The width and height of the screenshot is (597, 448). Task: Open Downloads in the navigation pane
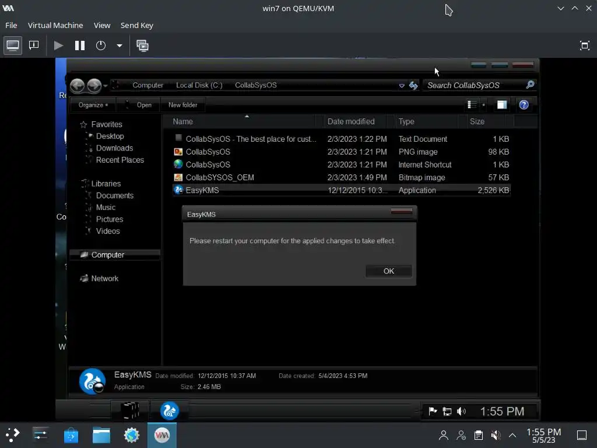coord(114,148)
